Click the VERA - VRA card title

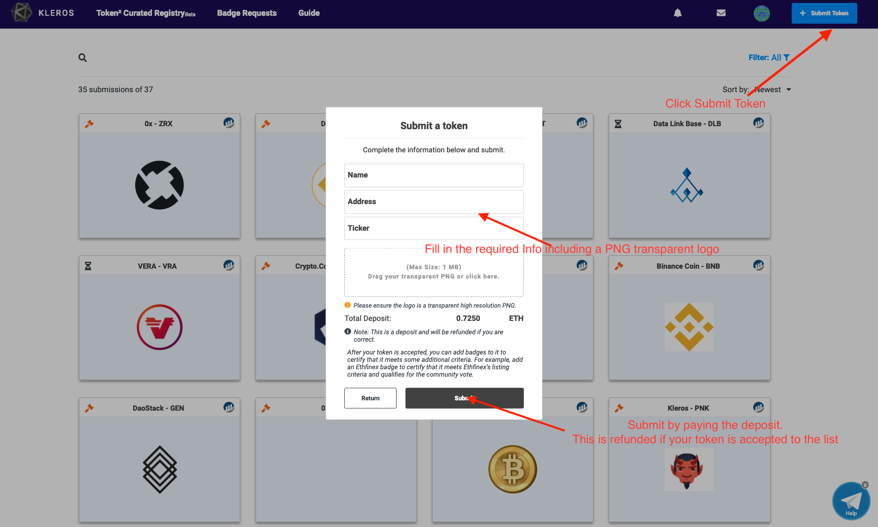point(157,266)
